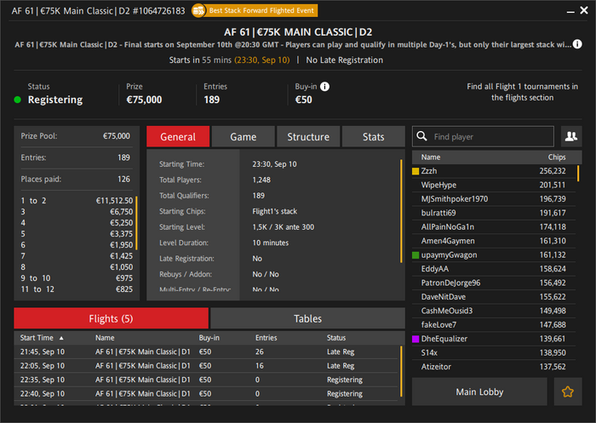The height and width of the screenshot is (423, 596).
Task: Select the 21:45, Sep 10 flight row
Action: tap(206, 352)
